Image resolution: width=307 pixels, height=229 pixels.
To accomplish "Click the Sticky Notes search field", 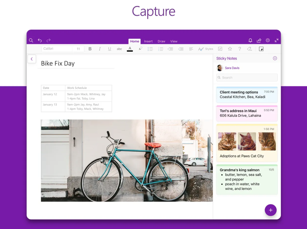I will (x=247, y=77).
